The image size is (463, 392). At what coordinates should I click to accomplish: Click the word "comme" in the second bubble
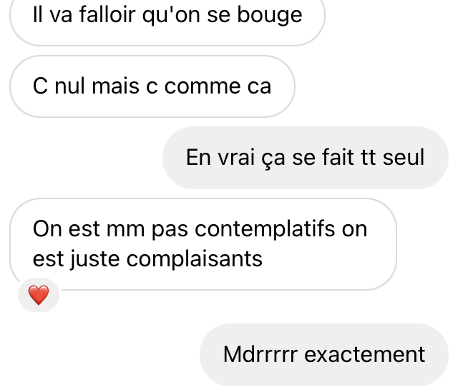pos(203,87)
